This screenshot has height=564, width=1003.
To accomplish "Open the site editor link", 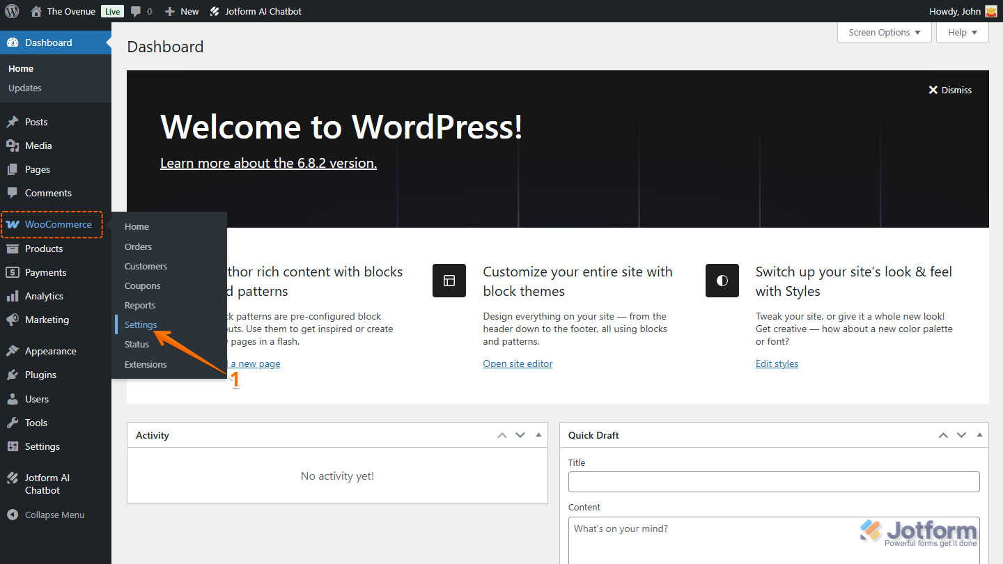I will [518, 363].
